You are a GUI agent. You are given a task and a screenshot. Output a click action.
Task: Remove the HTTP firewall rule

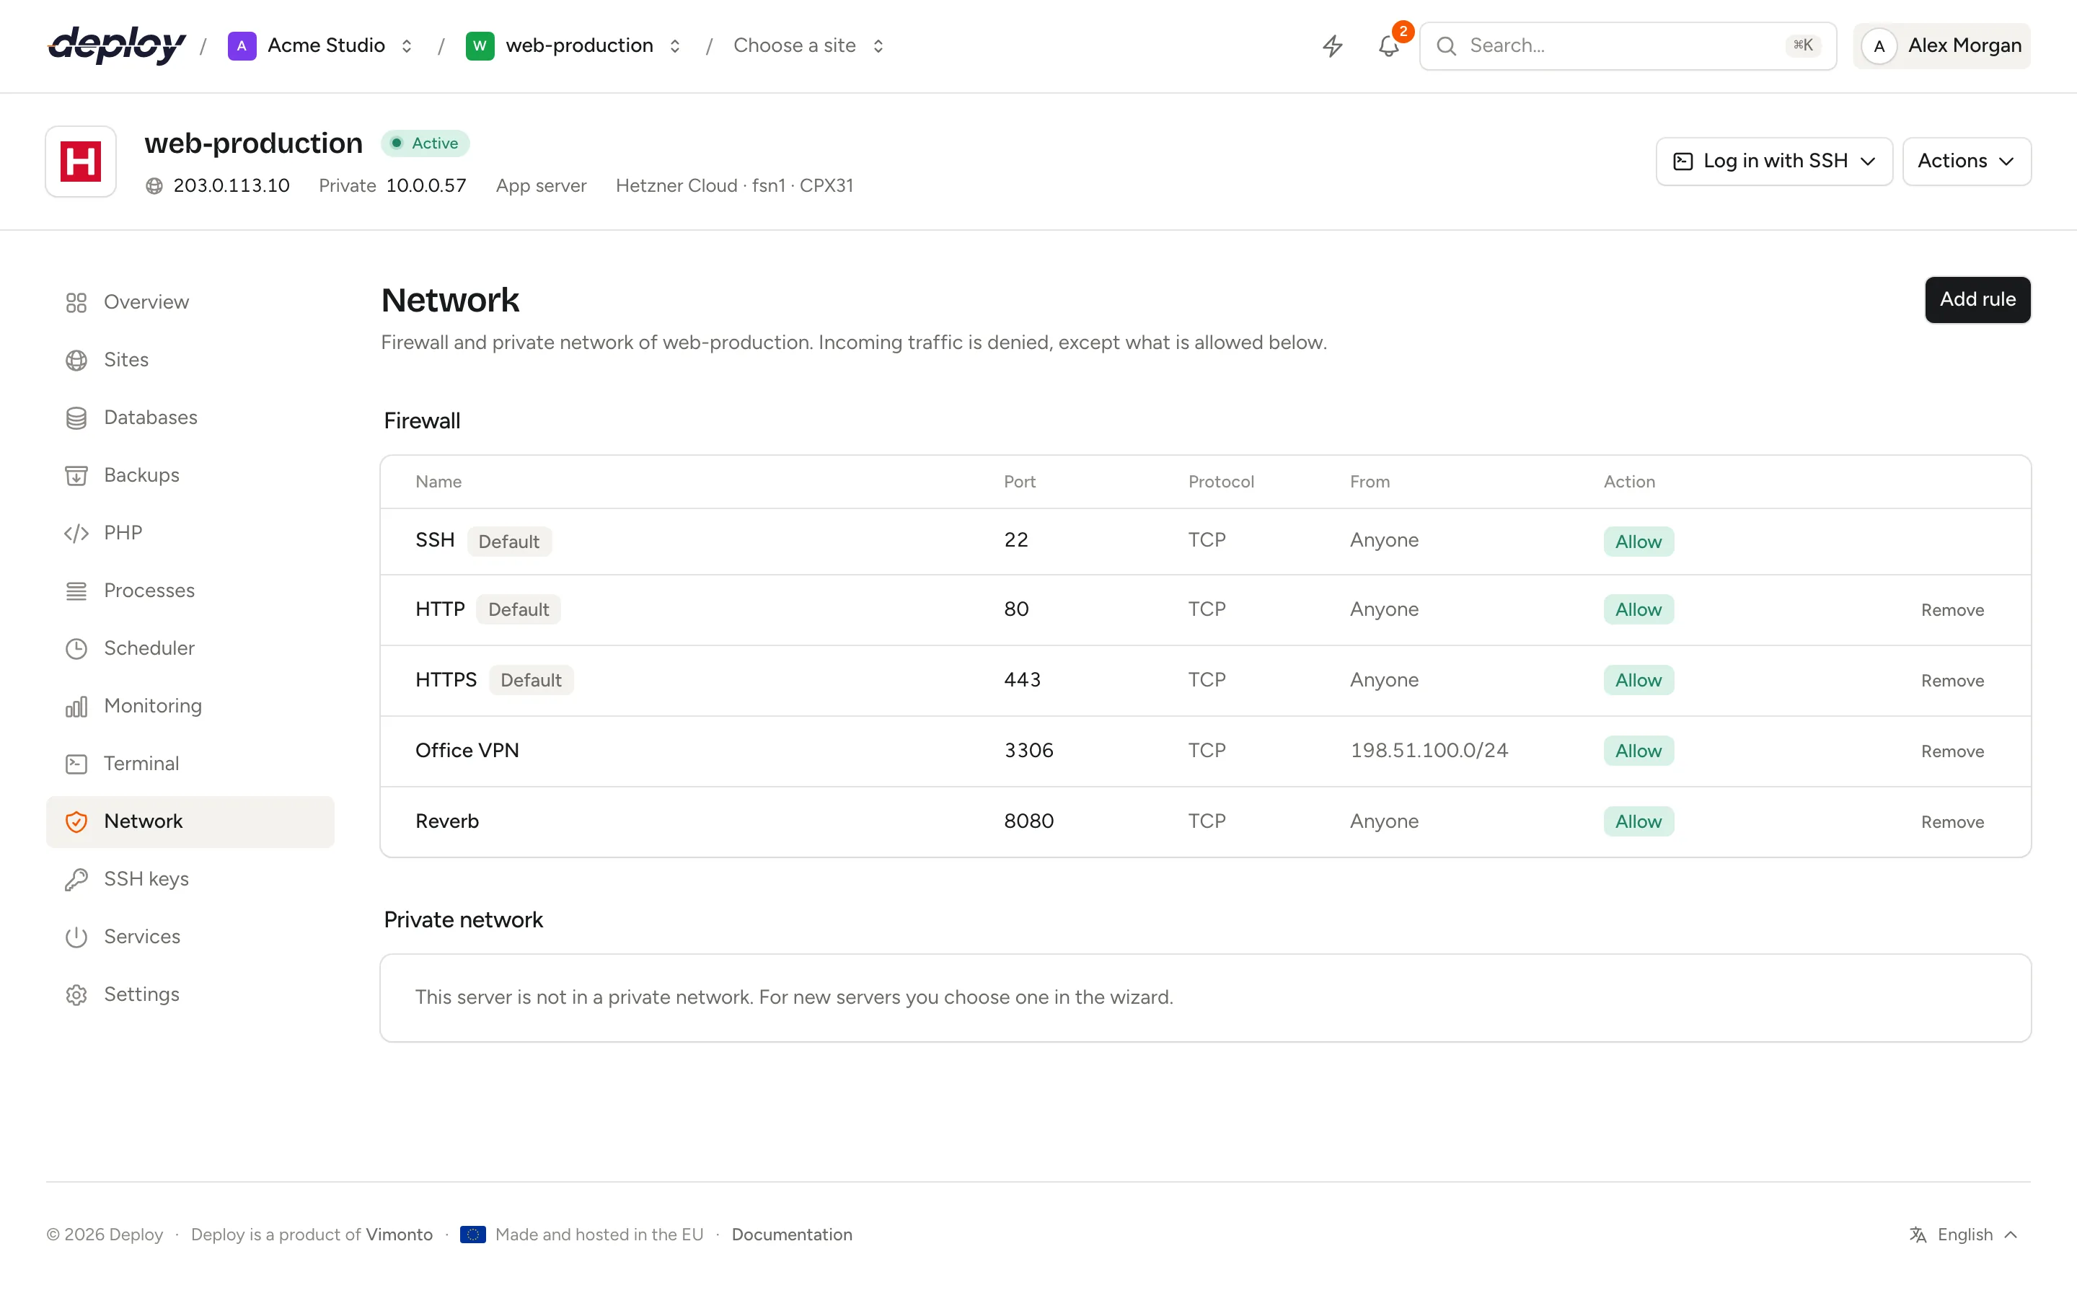1952,610
